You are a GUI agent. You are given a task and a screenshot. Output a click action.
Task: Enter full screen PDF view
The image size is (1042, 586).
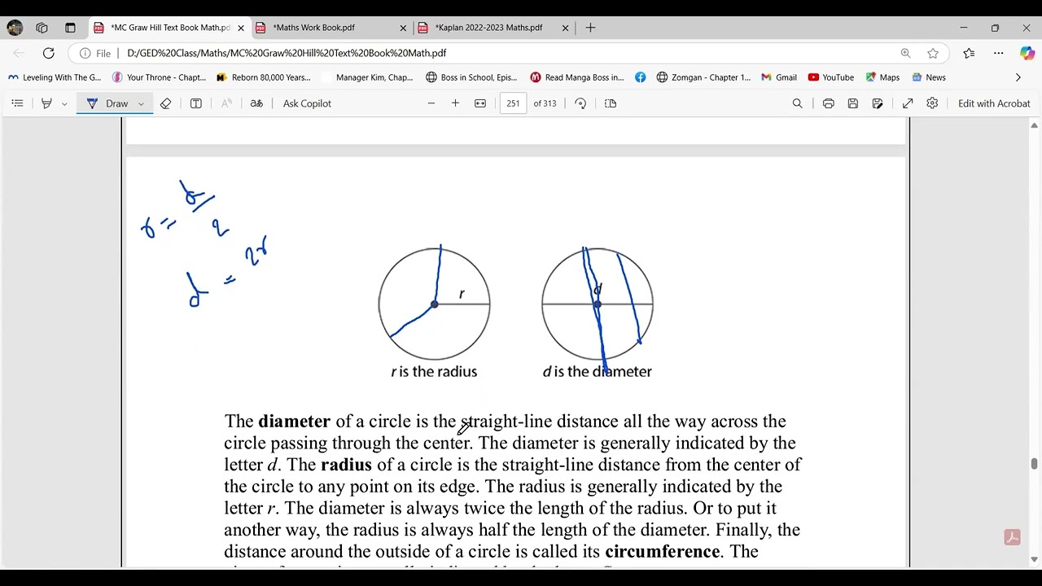(x=908, y=103)
